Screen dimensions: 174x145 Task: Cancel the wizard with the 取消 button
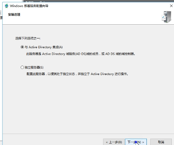161,142
